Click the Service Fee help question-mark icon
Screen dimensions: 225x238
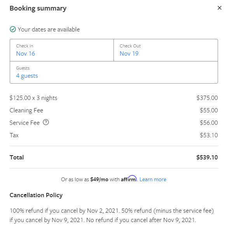pos(46,122)
